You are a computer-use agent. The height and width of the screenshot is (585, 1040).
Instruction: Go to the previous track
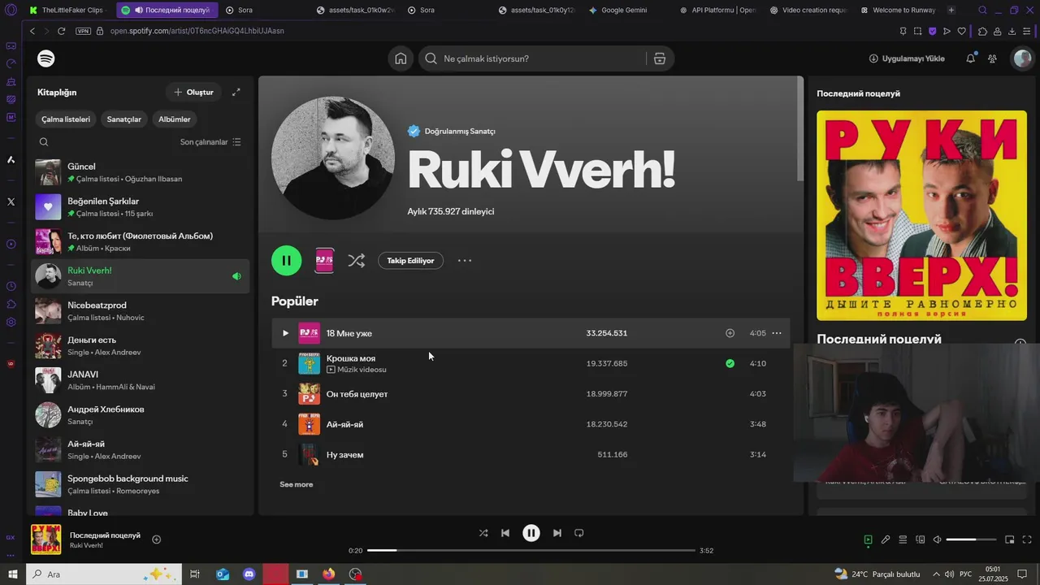coord(505,533)
